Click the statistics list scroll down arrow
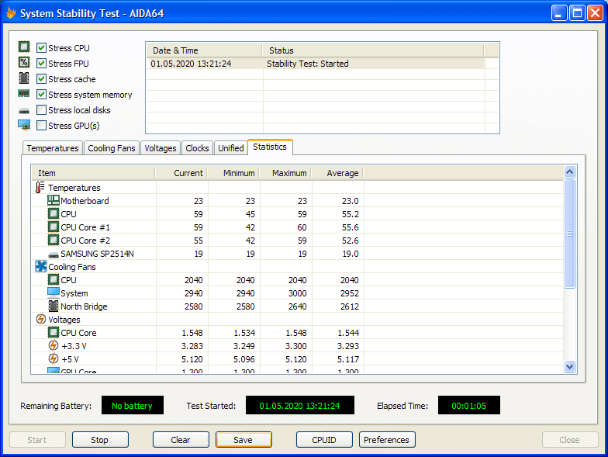 pyautogui.click(x=569, y=366)
